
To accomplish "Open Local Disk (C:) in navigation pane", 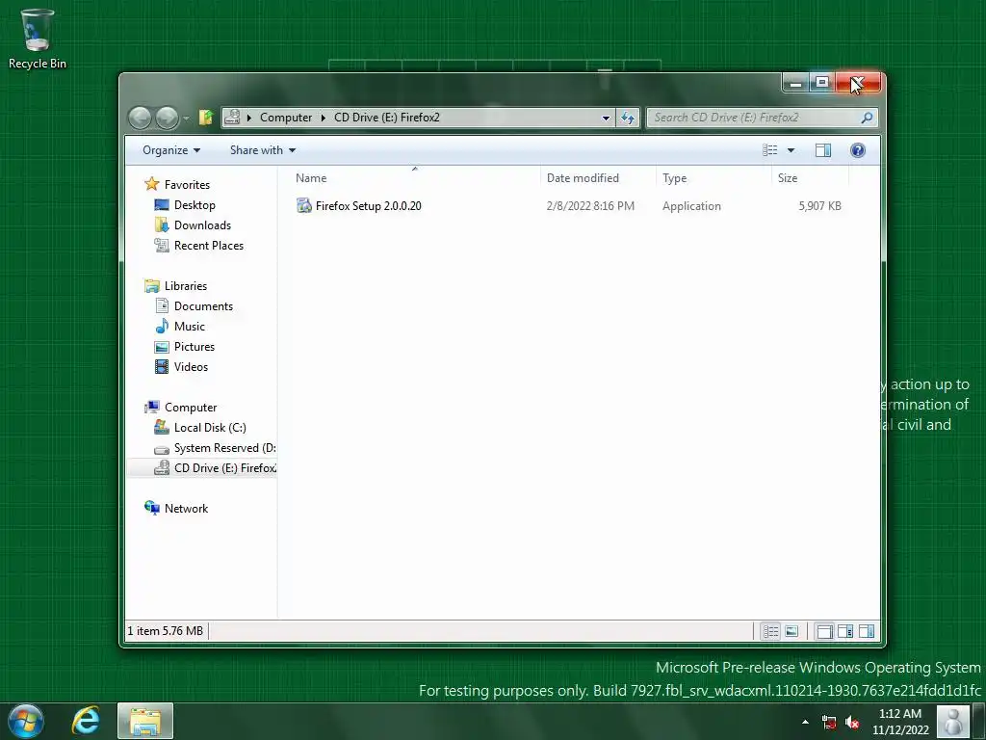I will point(209,428).
